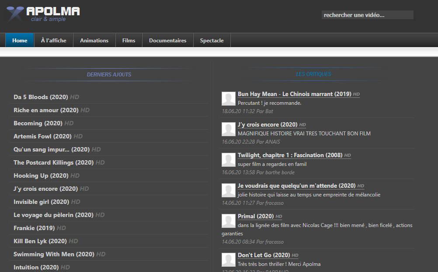Click '16.06.20 13:58 Par barthe borde' byline

pyautogui.click(x=258, y=173)
